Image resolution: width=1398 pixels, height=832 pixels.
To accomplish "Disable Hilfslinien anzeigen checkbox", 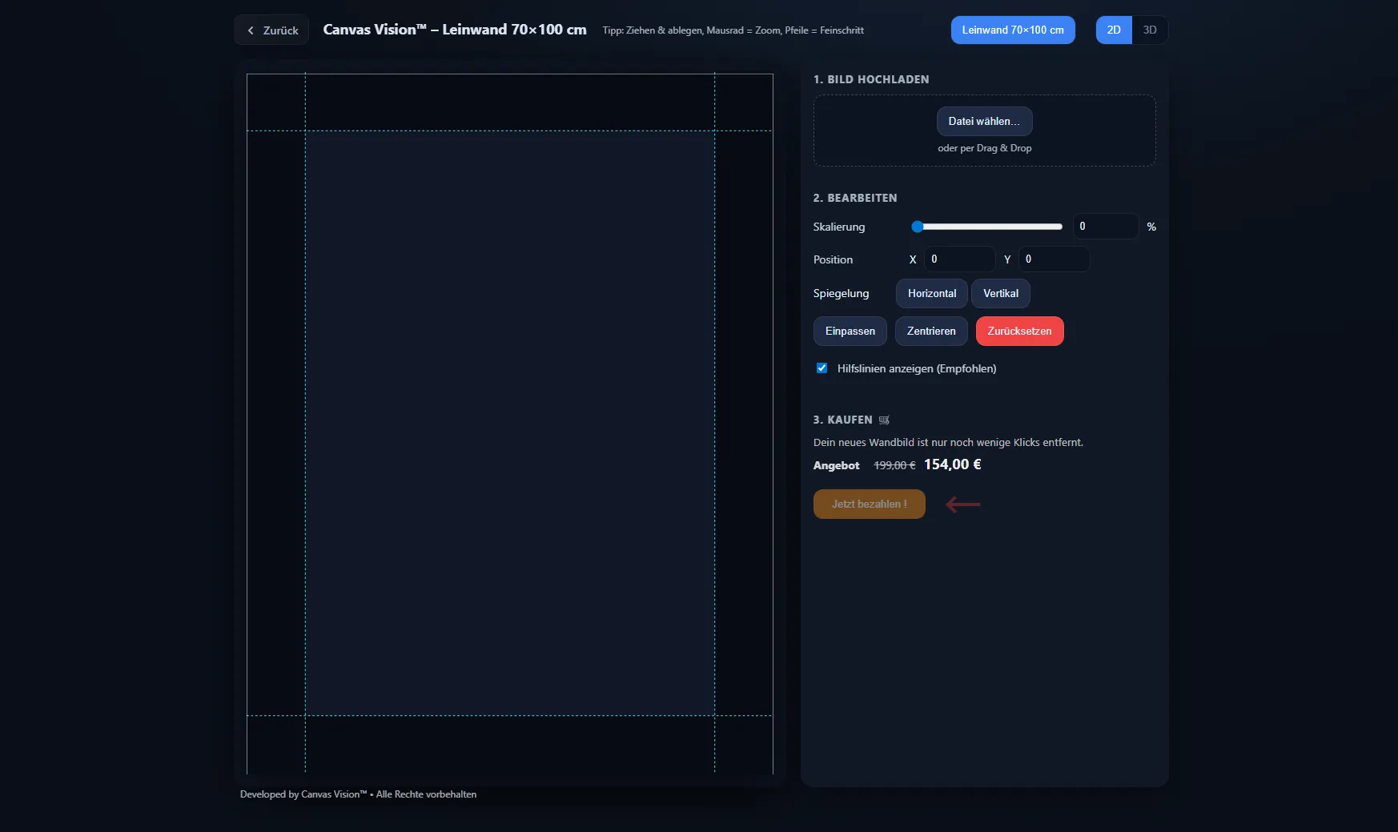I will [x=822, y=368].
